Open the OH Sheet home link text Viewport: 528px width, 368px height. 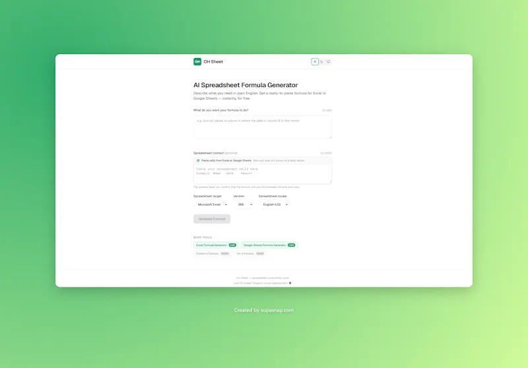213,61
